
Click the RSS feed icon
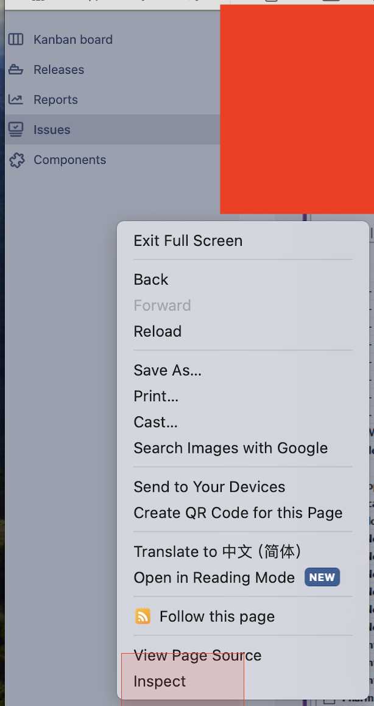pos(143,617)
